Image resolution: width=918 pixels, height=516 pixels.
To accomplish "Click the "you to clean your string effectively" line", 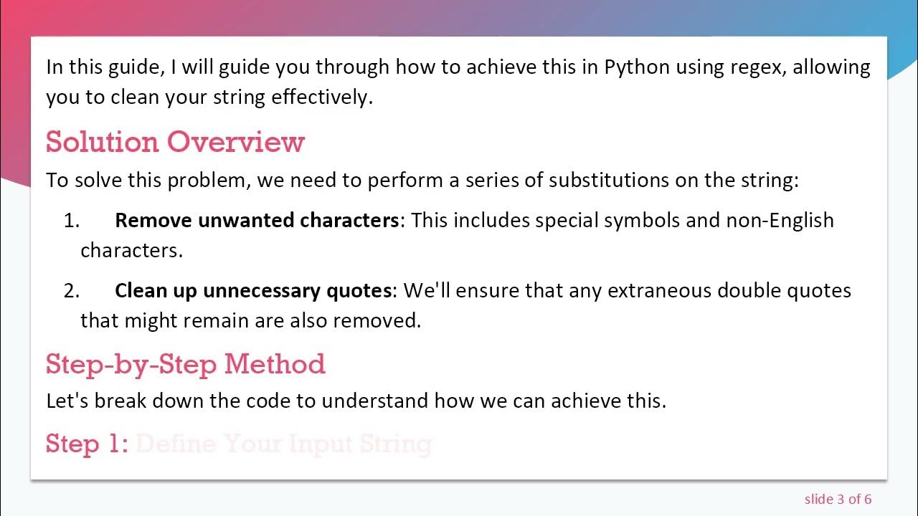I will pyautogui.click(x=209, y=97).
